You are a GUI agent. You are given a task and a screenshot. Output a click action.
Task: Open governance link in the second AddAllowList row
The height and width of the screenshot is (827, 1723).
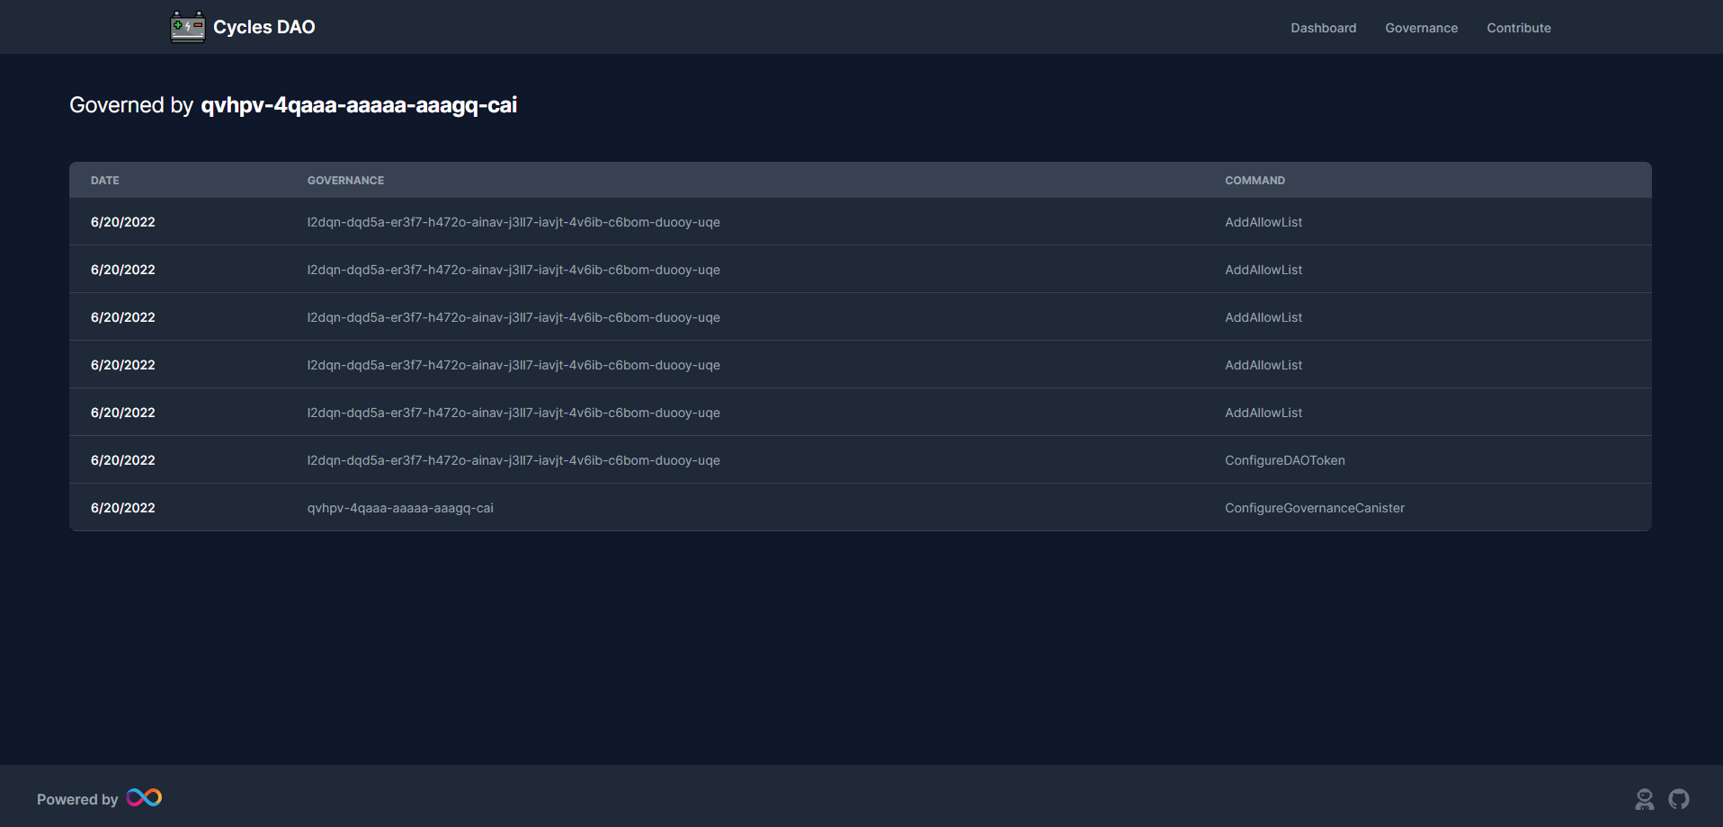coord(513,269)
